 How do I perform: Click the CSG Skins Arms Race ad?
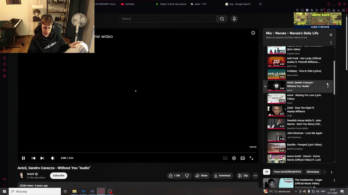[318, 21]
